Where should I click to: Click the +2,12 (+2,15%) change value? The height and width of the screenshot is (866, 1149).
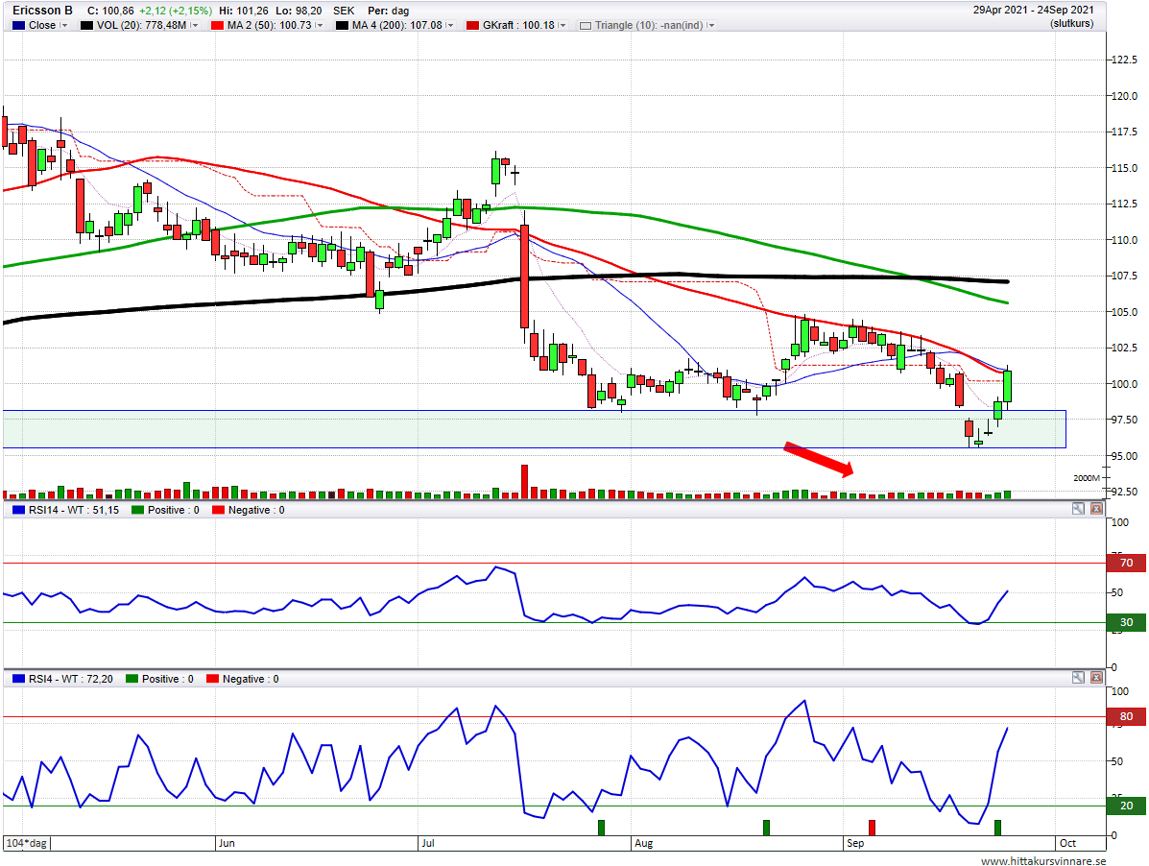click(176, 11)
